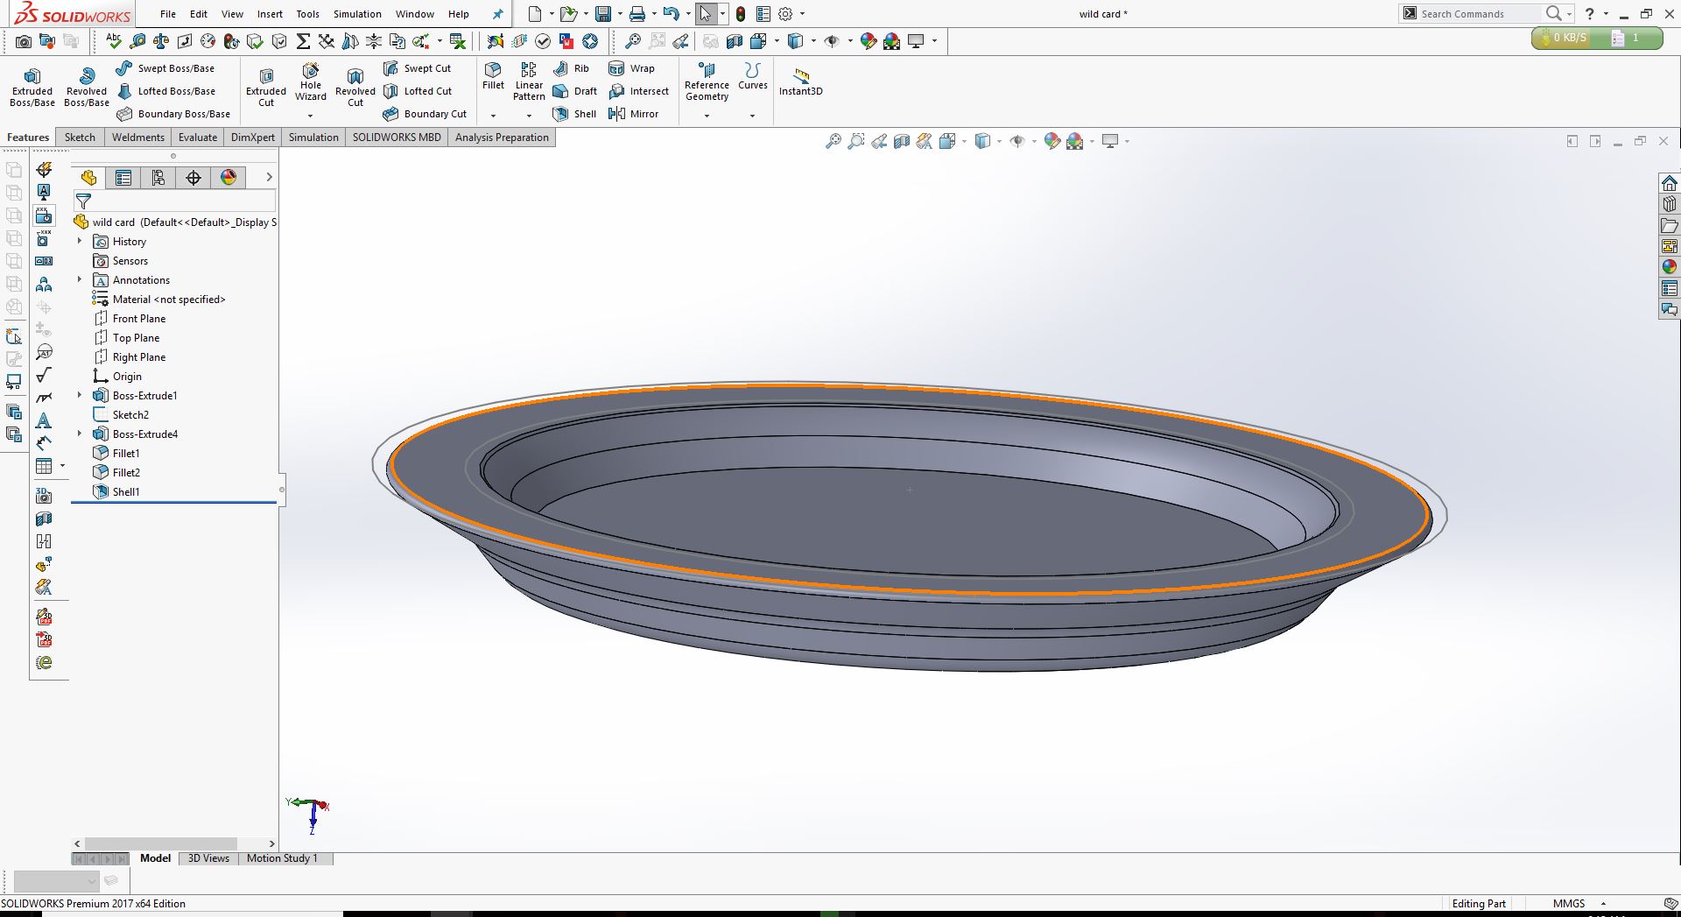
Task: Click the Extruded Boss/Base tool
Action: 32,88
